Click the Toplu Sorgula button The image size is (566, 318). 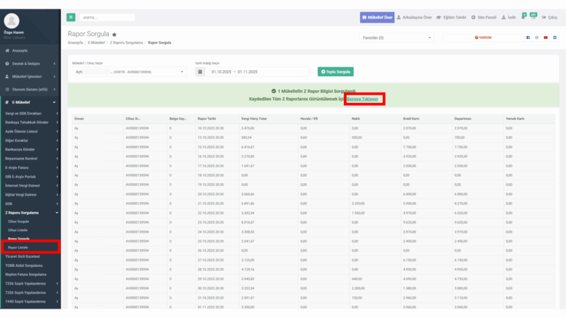pyautogui.click(x=336, y=72)
